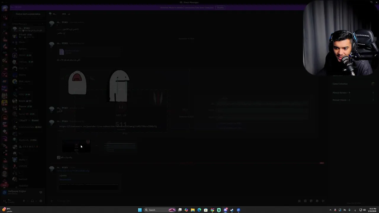This screenshot has height=213, width=379.
Task: Click the Disable button in Streamer Mode banner
Action: 220,8
